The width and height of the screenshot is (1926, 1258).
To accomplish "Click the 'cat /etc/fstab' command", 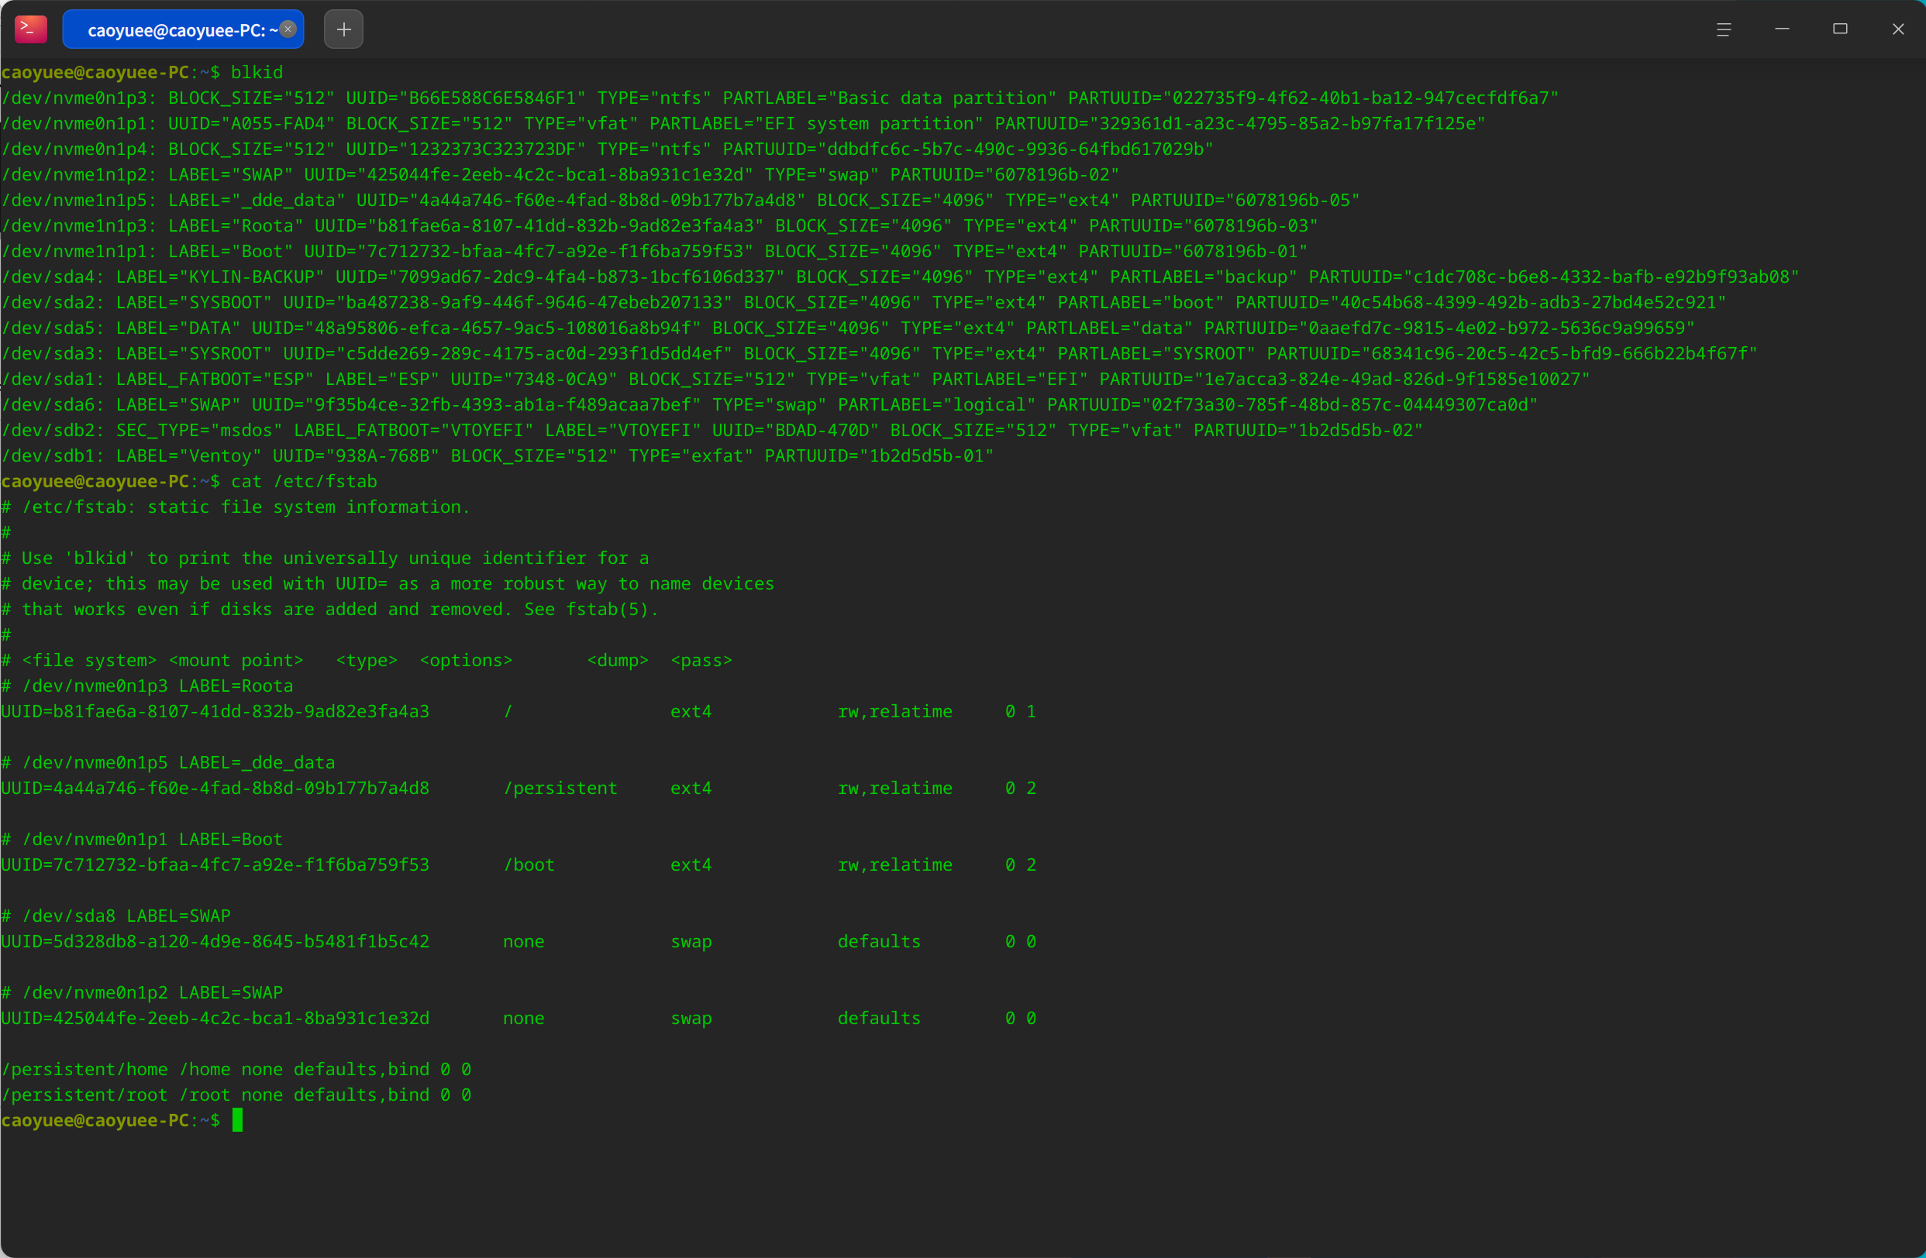I will tap(305, 481).
